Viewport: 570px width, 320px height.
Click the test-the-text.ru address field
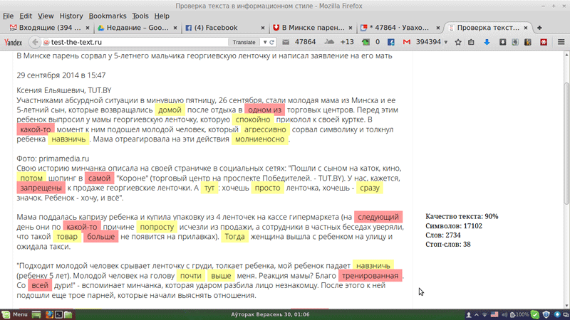pos(135,43)
